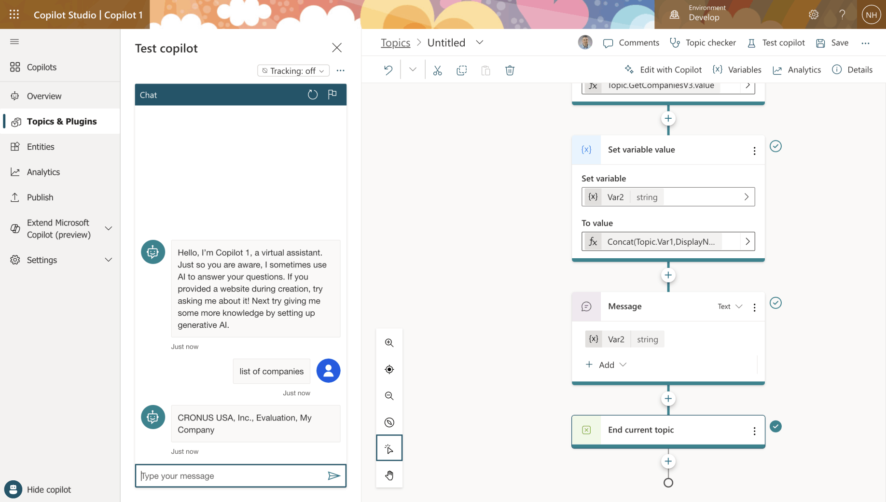The width and height of the screenshot is (886, 502).
Task: Add node above Set variable value
Action: coord(668,118)
